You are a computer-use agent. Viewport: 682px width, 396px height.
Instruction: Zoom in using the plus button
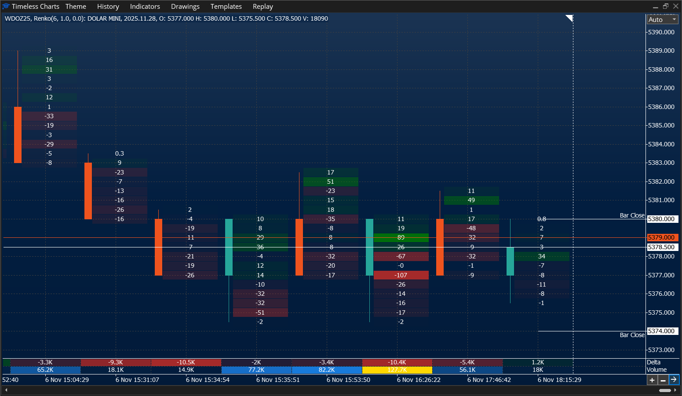point(653,380)
